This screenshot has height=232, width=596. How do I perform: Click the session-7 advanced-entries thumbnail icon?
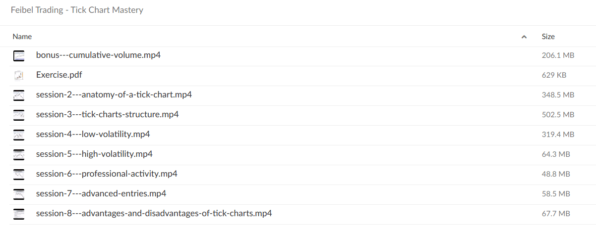click(x=19, y=194)
